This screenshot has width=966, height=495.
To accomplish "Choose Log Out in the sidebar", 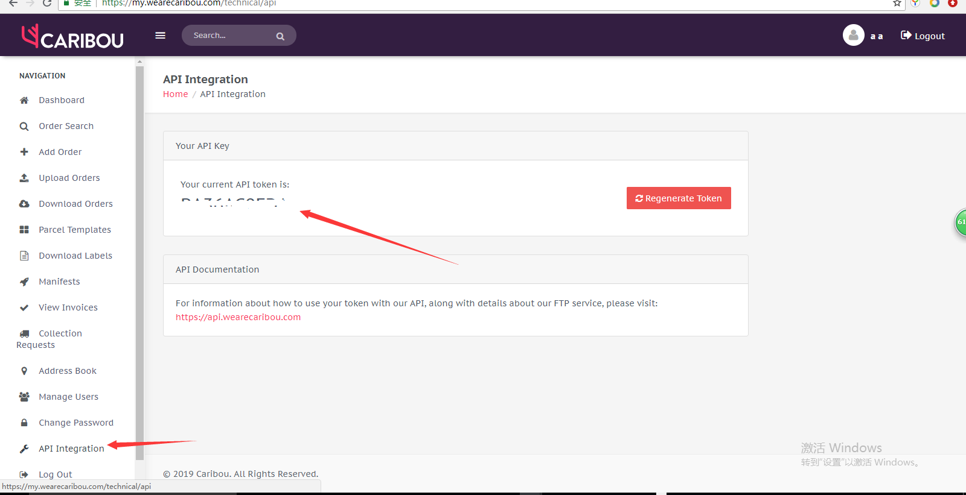I will pos(56,475).
